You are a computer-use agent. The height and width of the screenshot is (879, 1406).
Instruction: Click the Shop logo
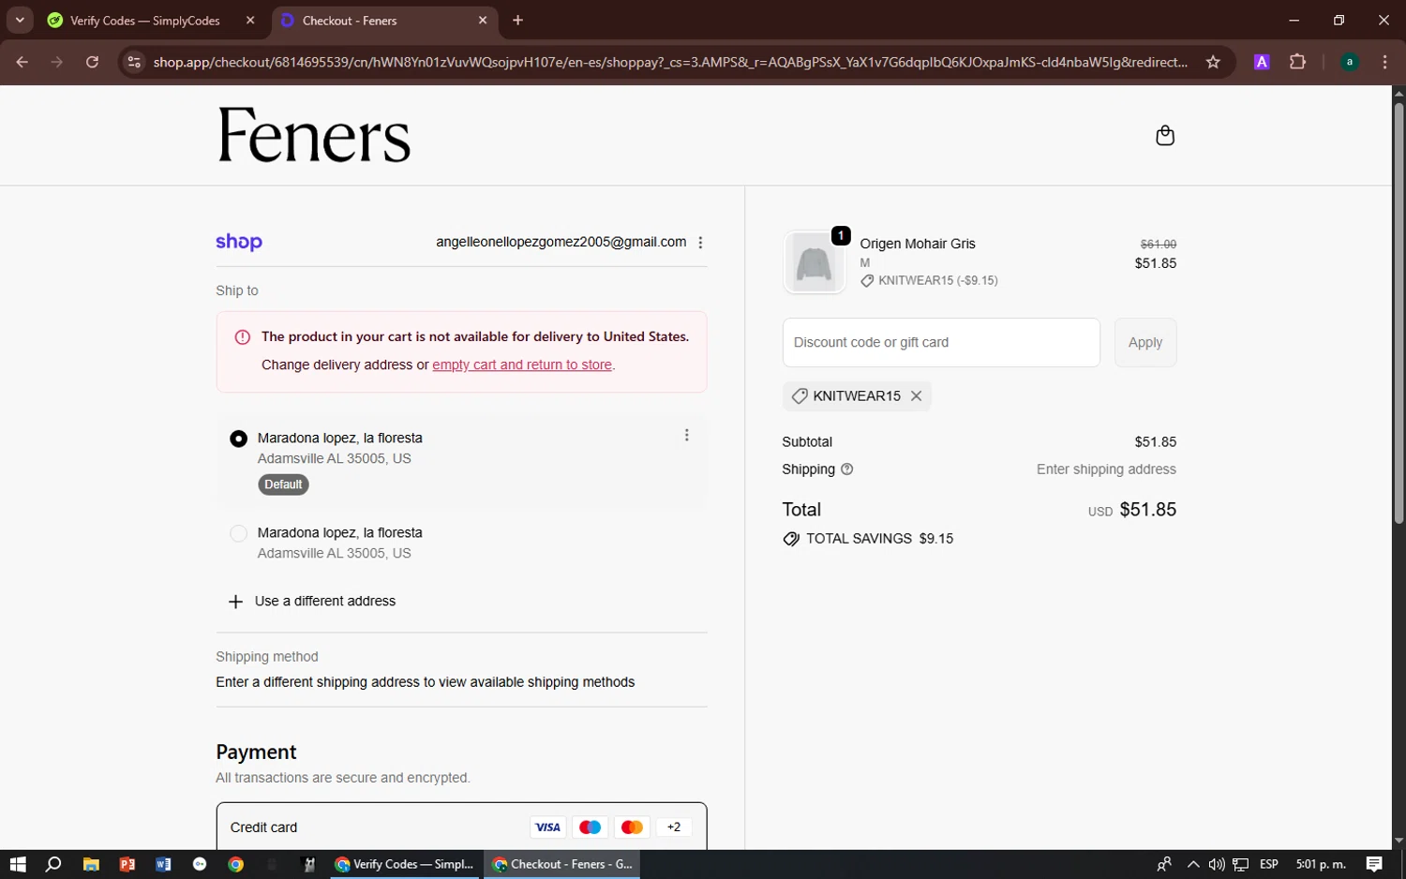click(239, 242)
